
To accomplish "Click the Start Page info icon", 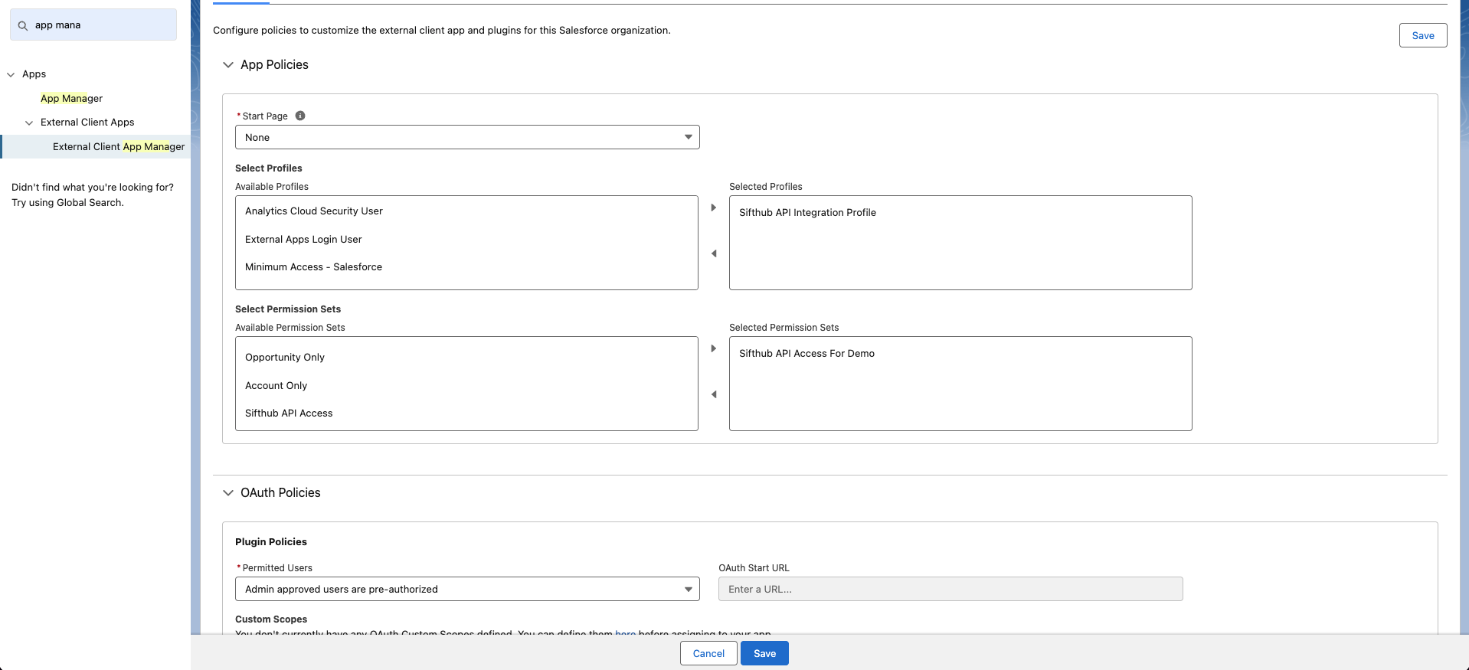I will pyautogui.click(x=300, y=116).
